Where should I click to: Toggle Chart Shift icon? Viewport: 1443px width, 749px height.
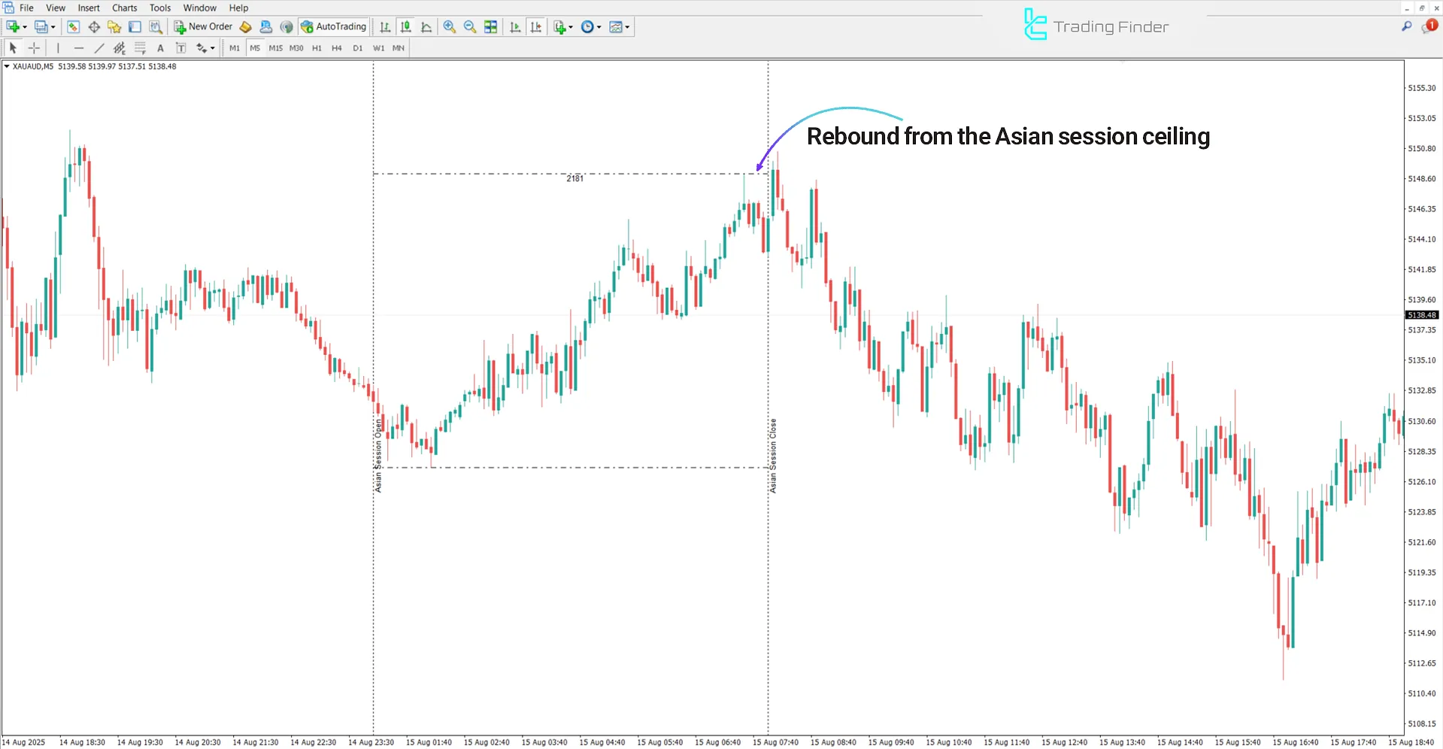click(536, 27)
